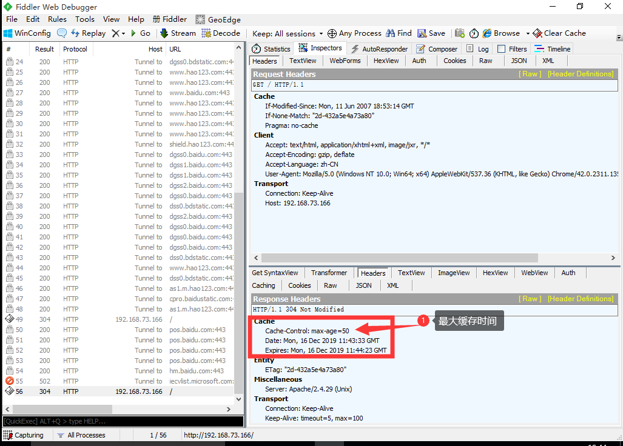The image size is (623, 446).
Task: Open the View menu
Action: pos(111,19)
